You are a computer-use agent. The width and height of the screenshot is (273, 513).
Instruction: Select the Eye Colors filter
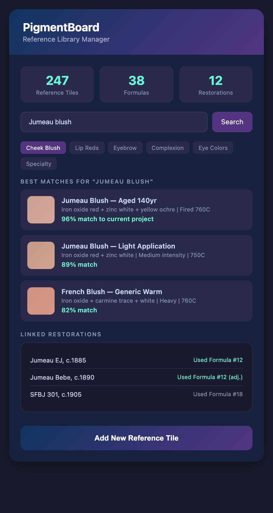(x=213, y=148)
